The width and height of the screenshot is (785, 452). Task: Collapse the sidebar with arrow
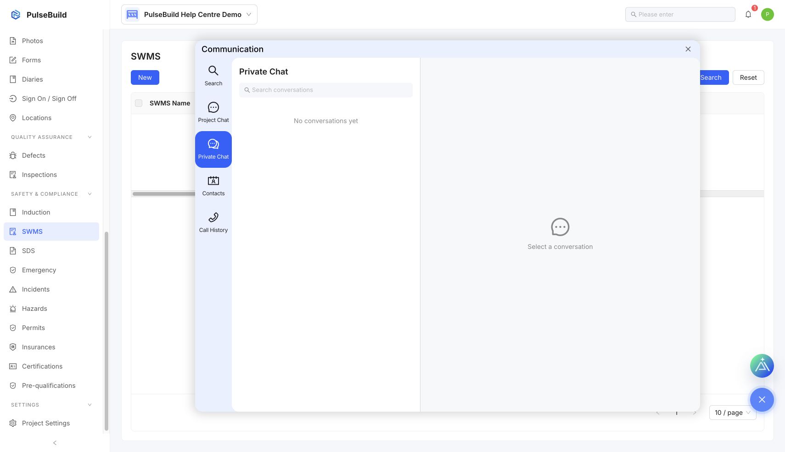coord(55,443)
